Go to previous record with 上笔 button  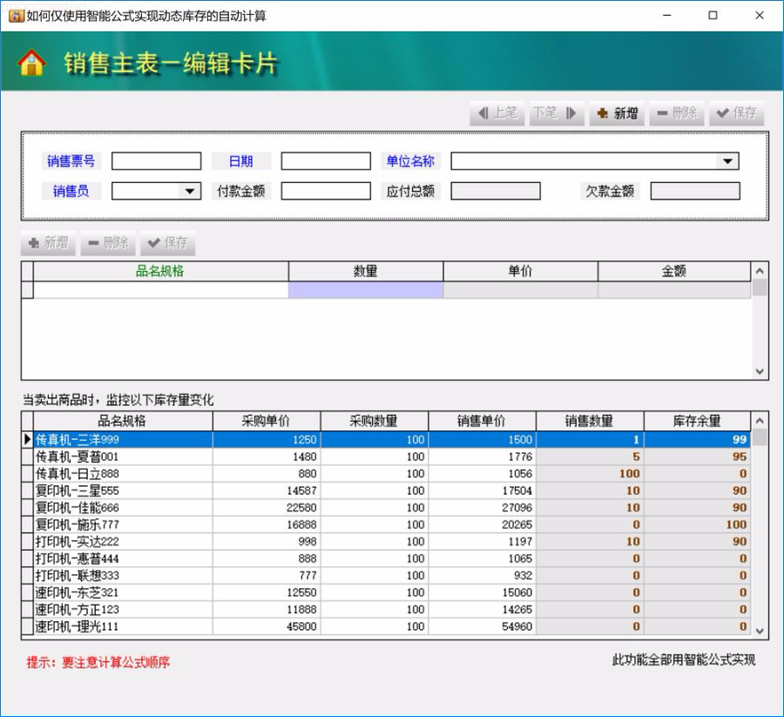[x=497, y=113]
